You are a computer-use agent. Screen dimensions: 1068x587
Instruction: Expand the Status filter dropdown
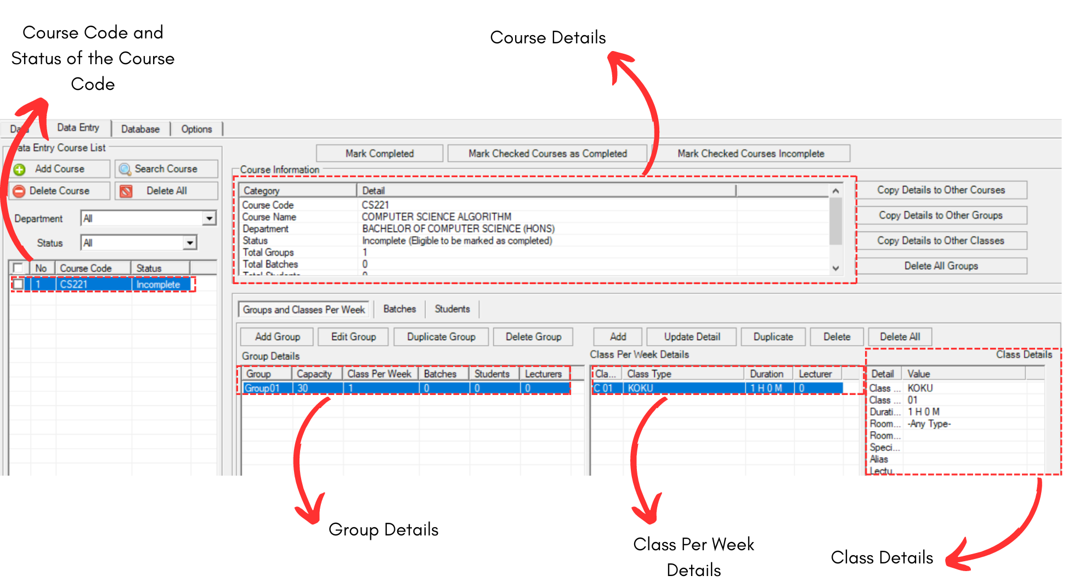pyautogui.click(x=190, y=242)
